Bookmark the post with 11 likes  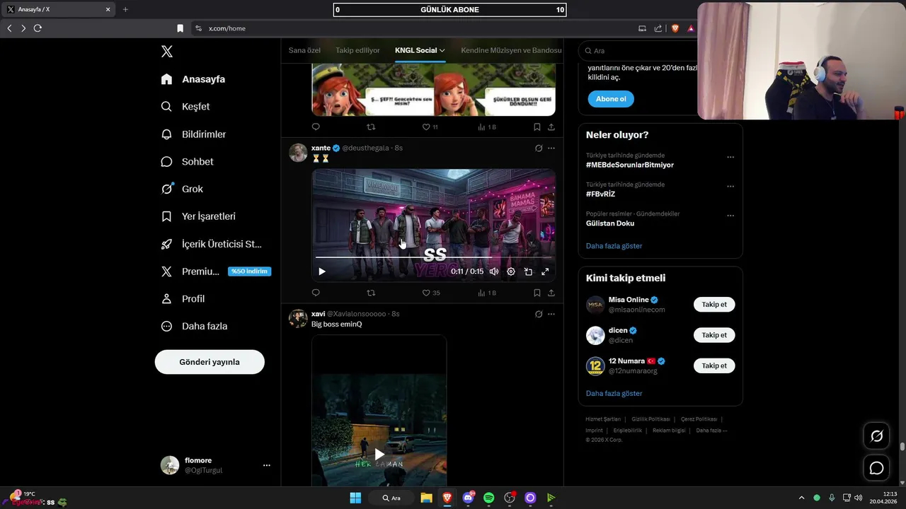coord(537,127)
